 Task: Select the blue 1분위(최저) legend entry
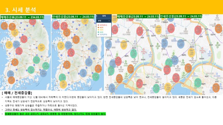[102, 34]
